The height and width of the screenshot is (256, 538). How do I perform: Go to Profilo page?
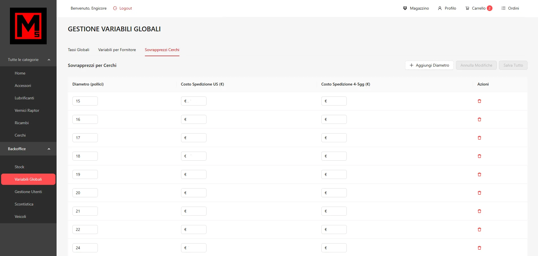tap(447, 8)
